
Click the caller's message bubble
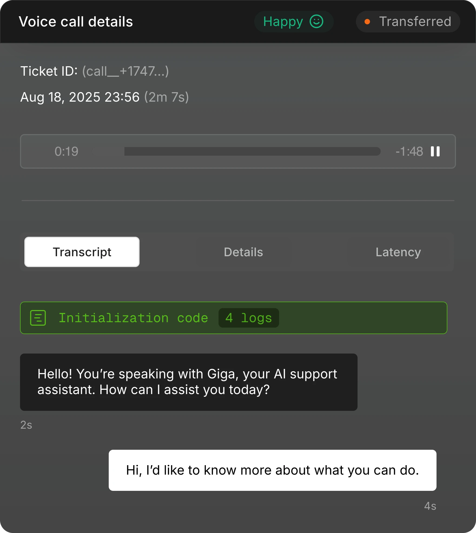click(x=273, y=470)
